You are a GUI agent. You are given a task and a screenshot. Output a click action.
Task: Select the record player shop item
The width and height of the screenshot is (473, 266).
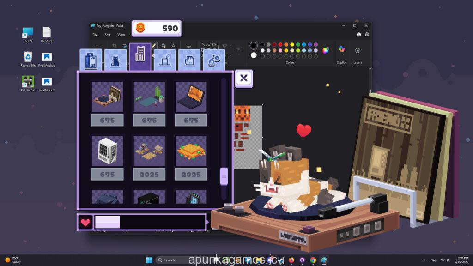pos(107,97)
